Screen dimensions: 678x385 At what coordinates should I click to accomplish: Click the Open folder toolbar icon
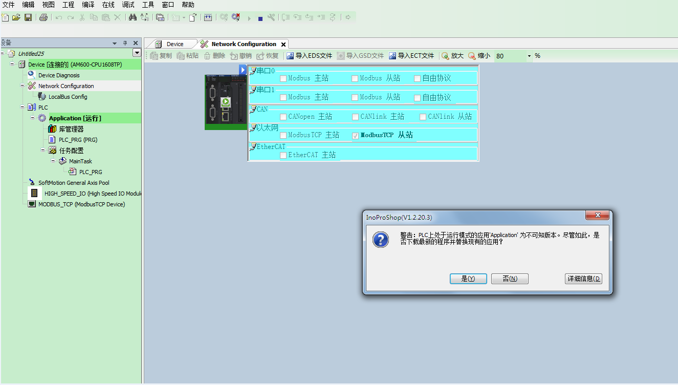(x=16, y=17)
